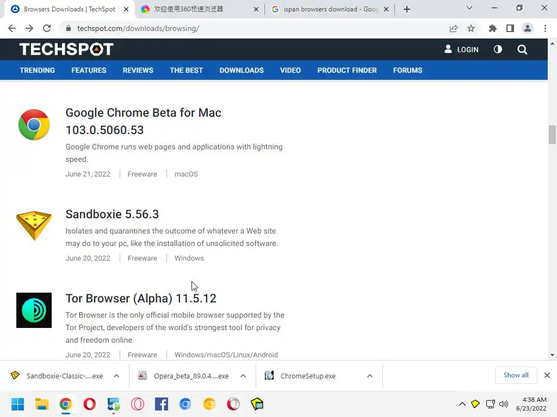The width and height of the screenshot is (557, 417).
Task: Click the Sandboxie kite icon
Action: pos(34,225)
